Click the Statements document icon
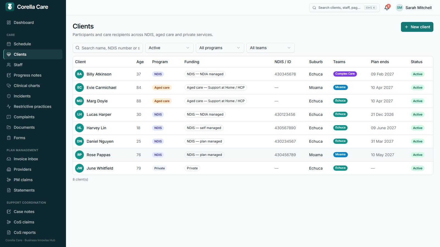Image resolution: width=440 pixels, height=247 pixels. point(9,190)
